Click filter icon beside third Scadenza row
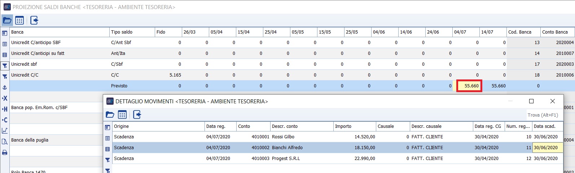This screenshot has height=173, width=575. pyautogui.click(x=107, y=160)
